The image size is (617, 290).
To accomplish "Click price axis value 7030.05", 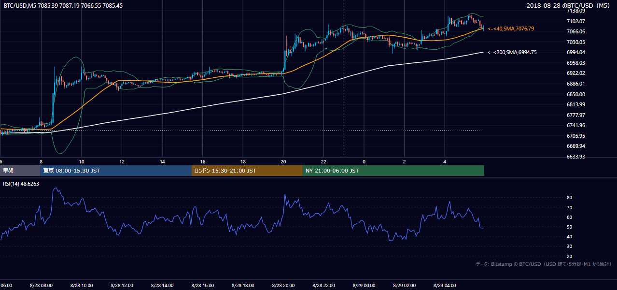I will [x=576, y=42].
